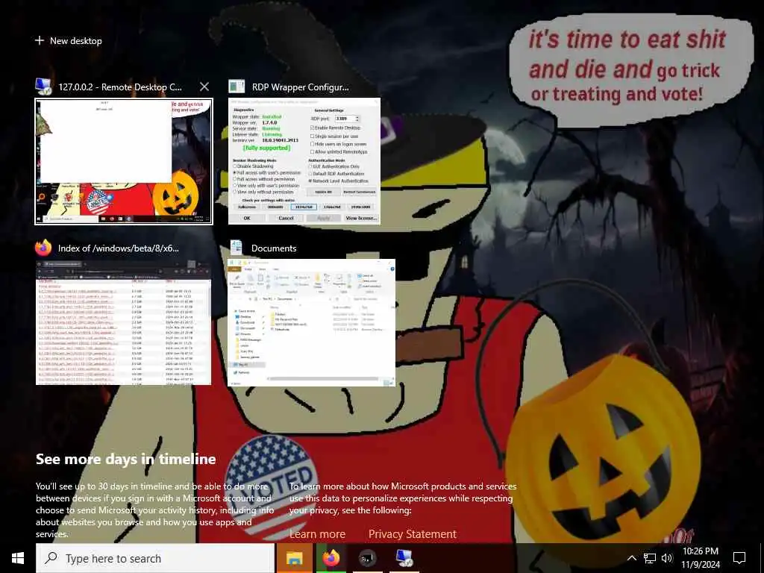This screenshot has width=764, height=573.
Task: Switch to the 127.0.0.2 Remote Desktop window thumbnail
Action: (x=124, y=161)
